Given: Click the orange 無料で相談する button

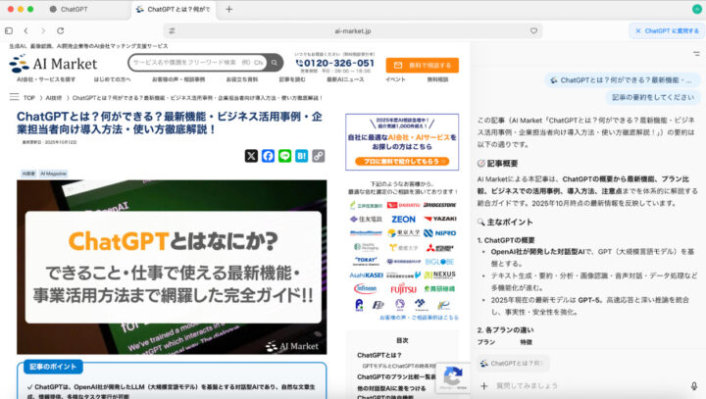Looking at the screenshot, I should [422, 65].
